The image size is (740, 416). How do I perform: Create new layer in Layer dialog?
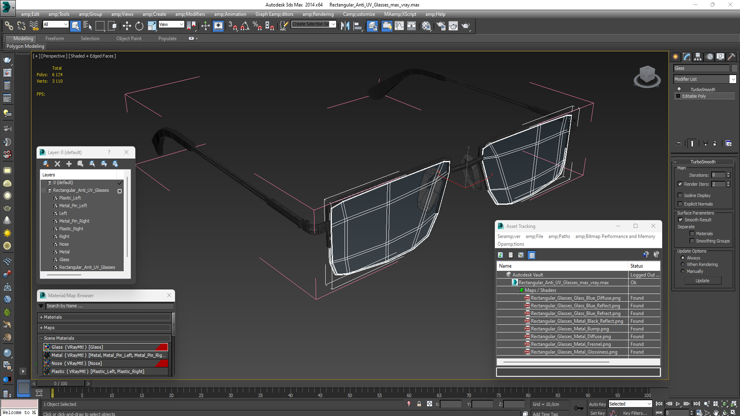point(45,164)
